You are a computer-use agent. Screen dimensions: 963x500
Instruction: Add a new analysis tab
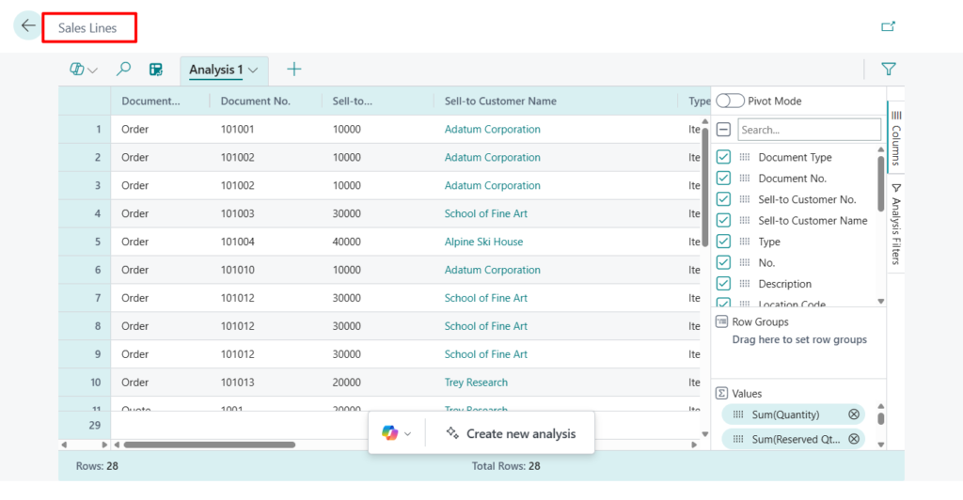294,69
